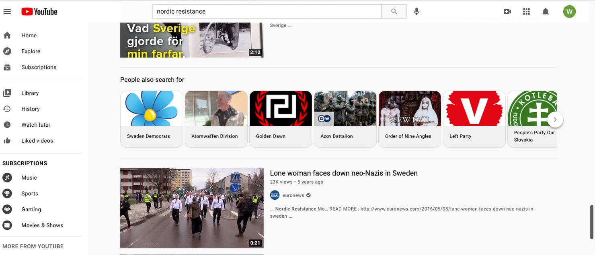Select the Golden Dawn card thumbnail
The image size is (595, 255).
point(281,108)
